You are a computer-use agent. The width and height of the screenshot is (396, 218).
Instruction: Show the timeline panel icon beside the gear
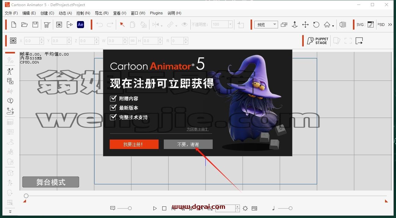pos(254,209)
